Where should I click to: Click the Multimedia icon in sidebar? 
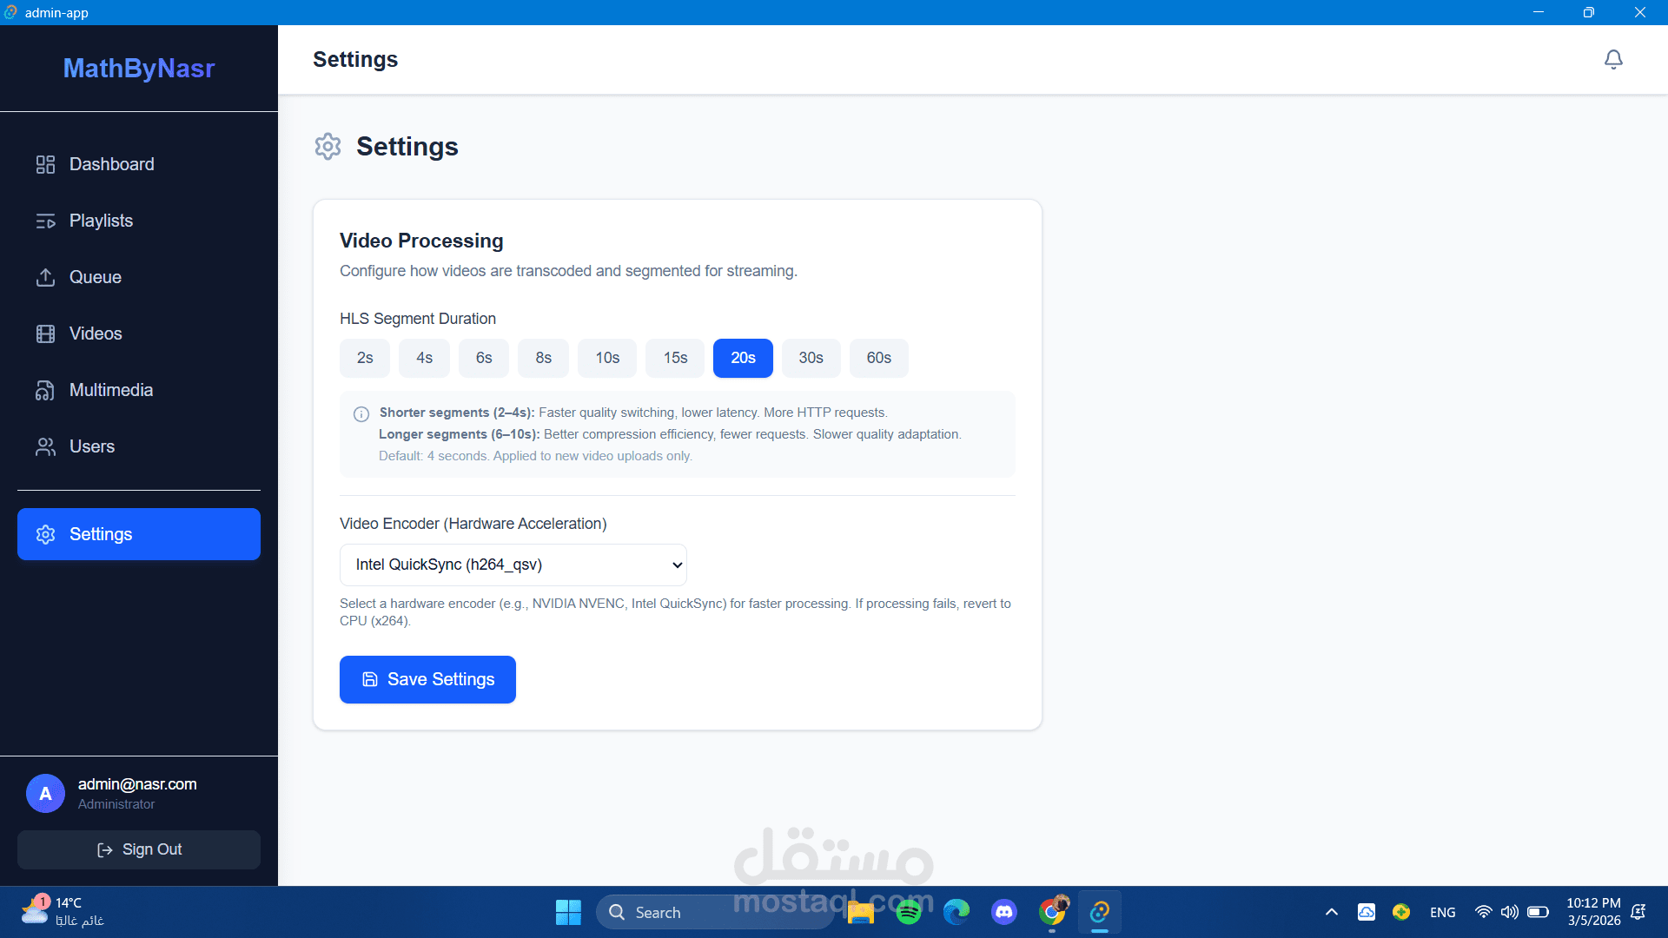(45, 390)
